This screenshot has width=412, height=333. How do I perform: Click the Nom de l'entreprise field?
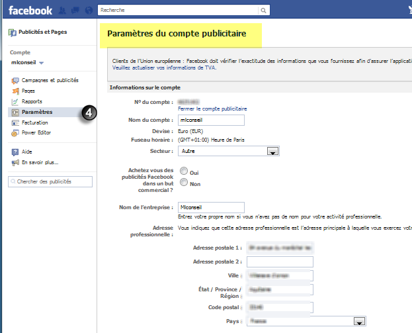coord(211,207)
